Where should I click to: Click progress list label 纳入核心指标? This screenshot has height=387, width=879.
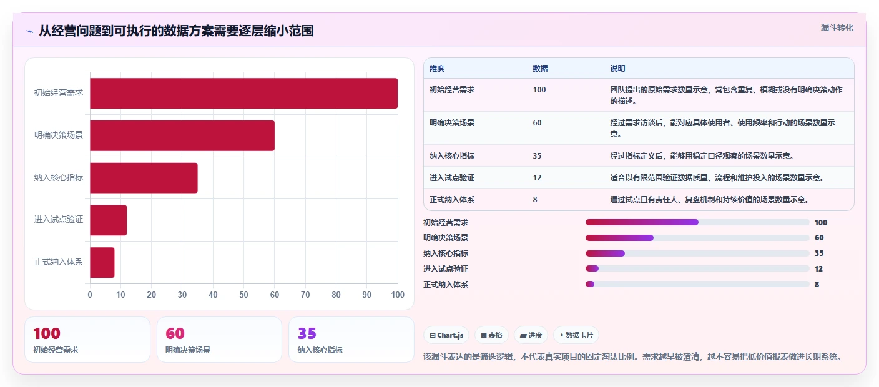(x=446, y=253)
